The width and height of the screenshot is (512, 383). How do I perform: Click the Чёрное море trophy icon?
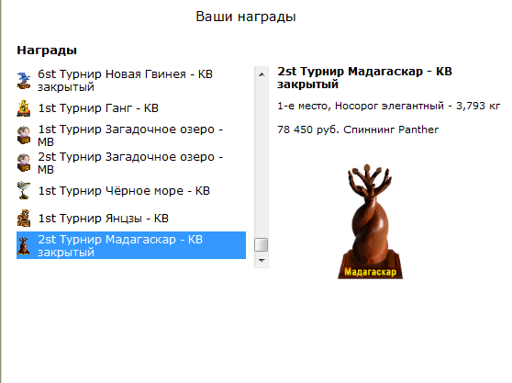click(24, 190)
